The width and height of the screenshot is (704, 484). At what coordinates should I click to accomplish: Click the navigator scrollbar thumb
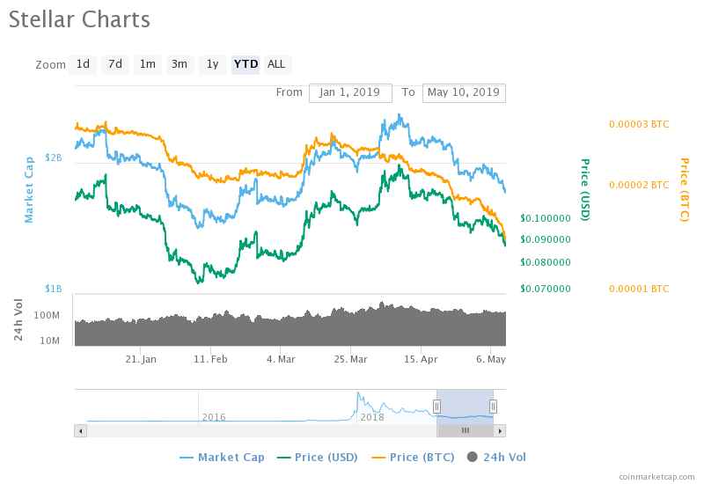[x=466, y=431]
